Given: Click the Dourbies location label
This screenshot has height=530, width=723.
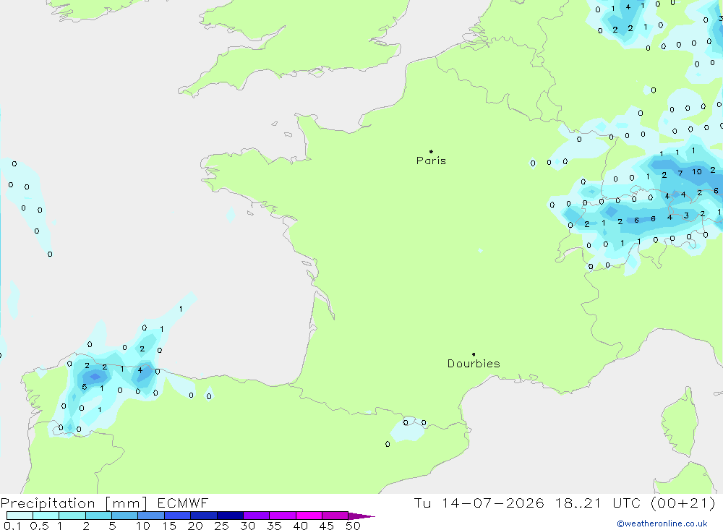Looking at the screenshot, I should [x=474, y=364].
